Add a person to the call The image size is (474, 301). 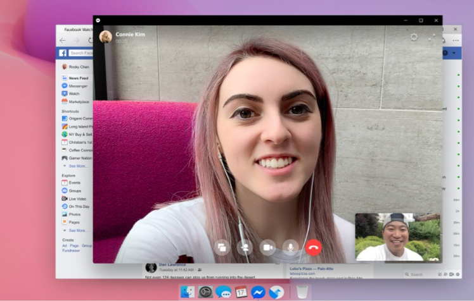coord(245,248)
